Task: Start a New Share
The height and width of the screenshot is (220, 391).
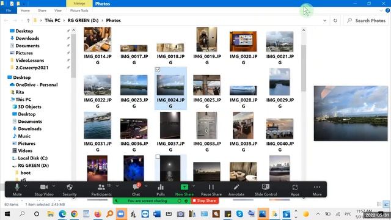Action: (185, 189)
